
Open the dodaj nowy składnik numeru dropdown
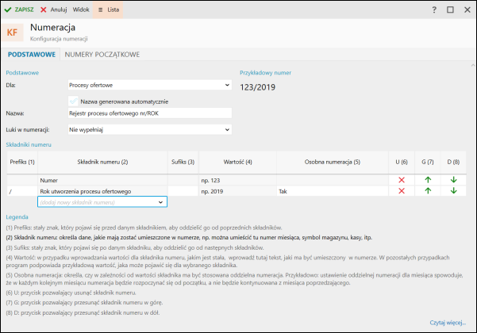(102, 202)
